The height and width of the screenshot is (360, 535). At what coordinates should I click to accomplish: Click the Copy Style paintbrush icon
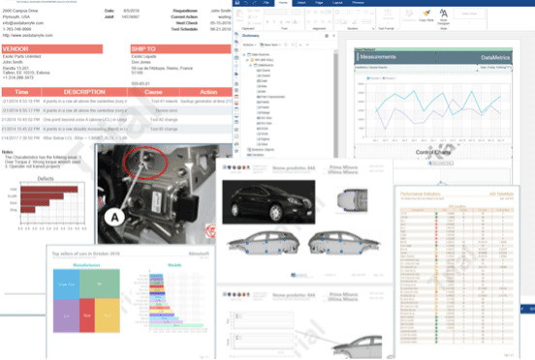click(426, 14)
